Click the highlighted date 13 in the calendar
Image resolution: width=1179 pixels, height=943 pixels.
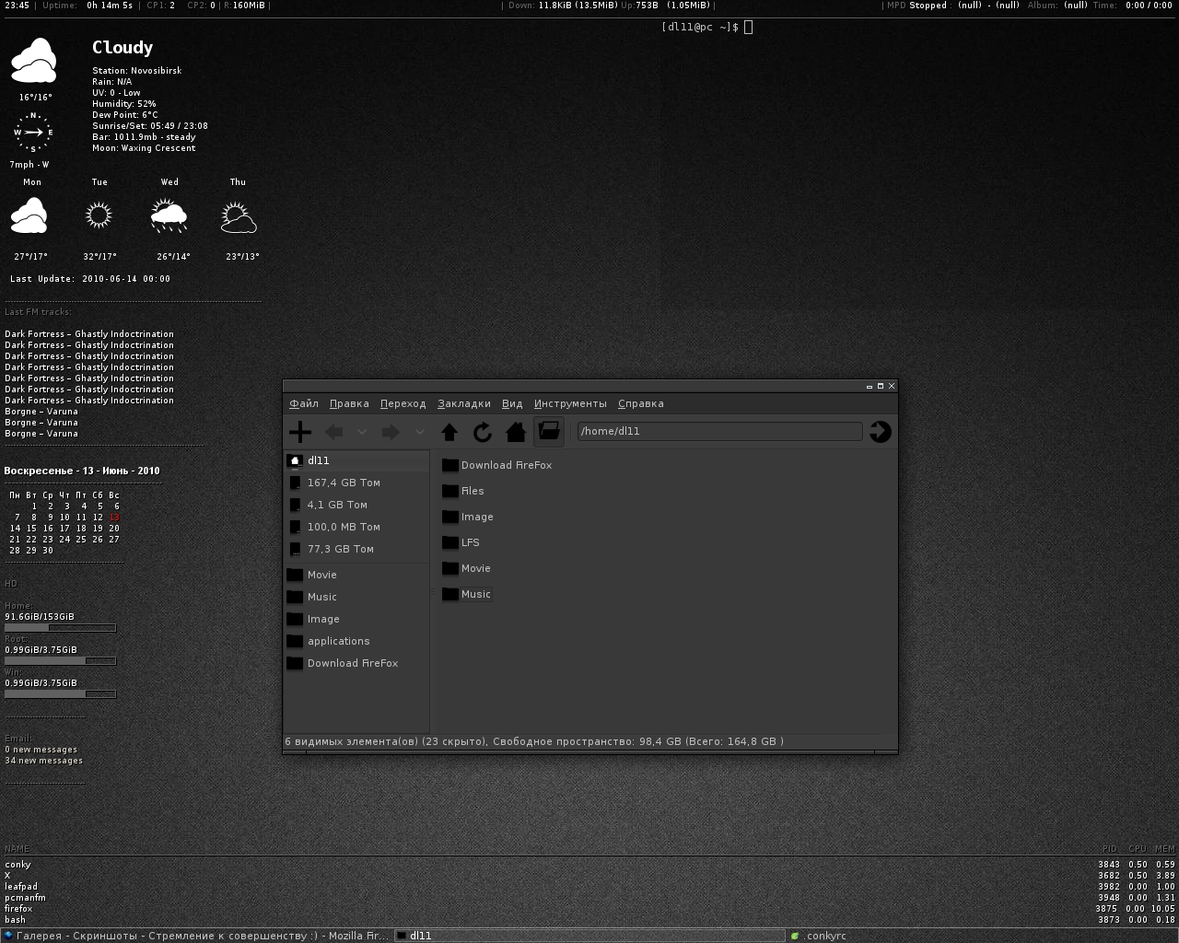pos(114,518)
